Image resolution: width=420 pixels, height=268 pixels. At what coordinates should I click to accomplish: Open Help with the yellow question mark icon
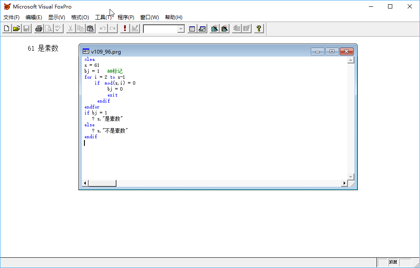click(x=259, y=29)
